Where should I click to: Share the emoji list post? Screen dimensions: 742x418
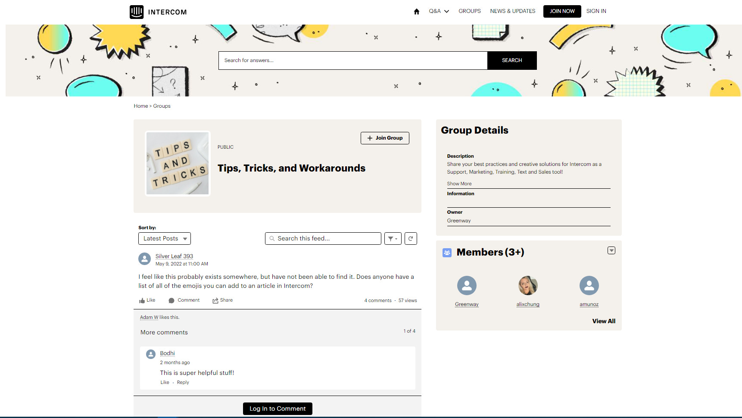coord(222,300)
